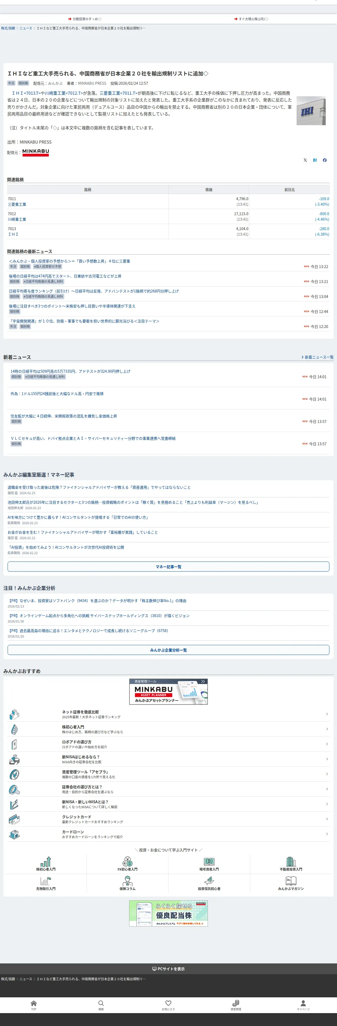Open My Page person icon in bottom bar
Screen dimensions: 337x1026
303,1003
